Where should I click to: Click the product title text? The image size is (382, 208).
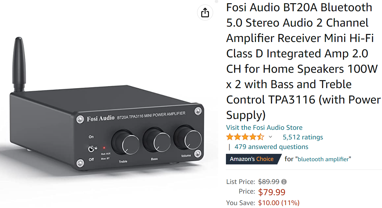coord(303,61)
